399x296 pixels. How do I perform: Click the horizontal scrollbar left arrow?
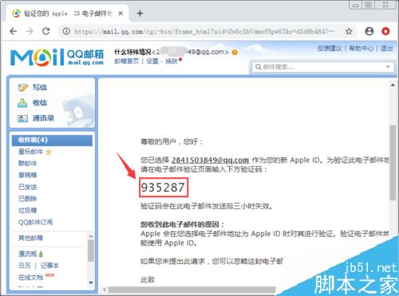pos(105,290)
